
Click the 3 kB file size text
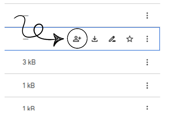(x=29, y=62)
